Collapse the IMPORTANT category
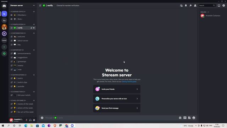 tap(17, 50)
